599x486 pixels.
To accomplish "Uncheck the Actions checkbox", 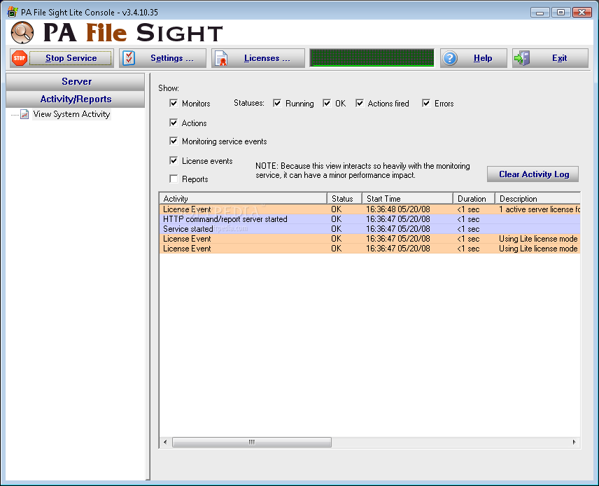I will 174,123.
